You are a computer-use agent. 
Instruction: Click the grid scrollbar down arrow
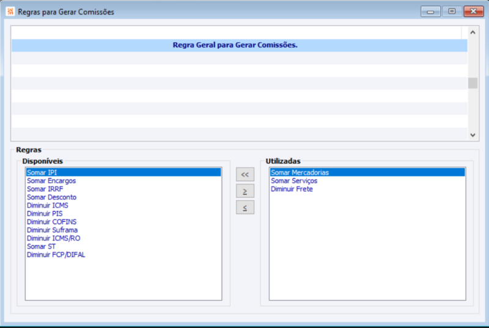[472, 135]
